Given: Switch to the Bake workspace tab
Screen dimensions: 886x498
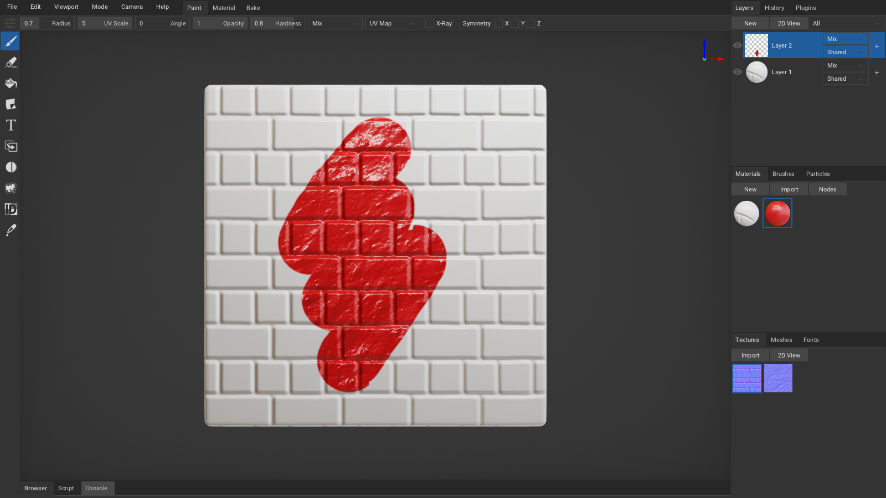Looking at the screenshot, I should click(253, 8).
